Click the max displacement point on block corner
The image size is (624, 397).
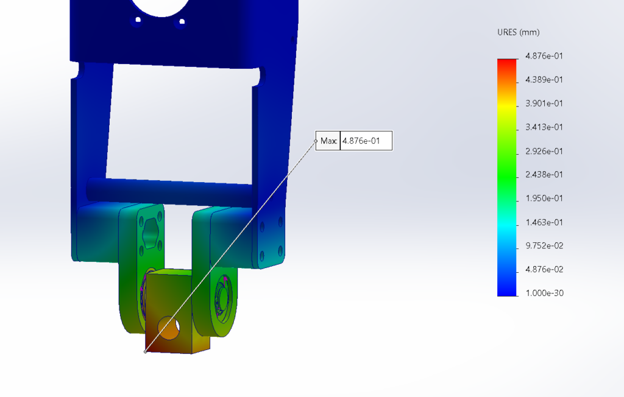click(x=145, y=352)
